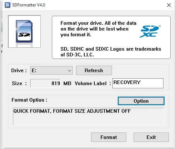
Task: Click the Refresh button
Action: point(94,70)
